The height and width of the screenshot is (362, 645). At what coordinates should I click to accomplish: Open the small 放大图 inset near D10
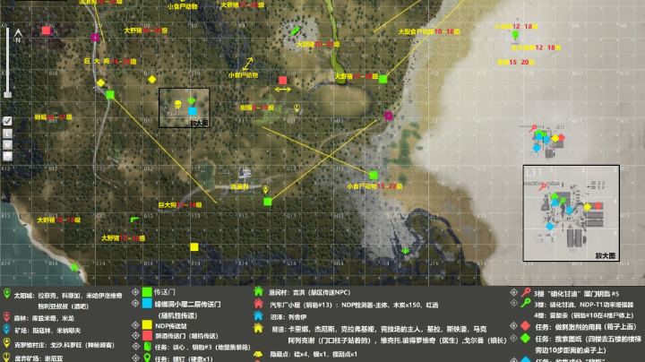point(185,108)
